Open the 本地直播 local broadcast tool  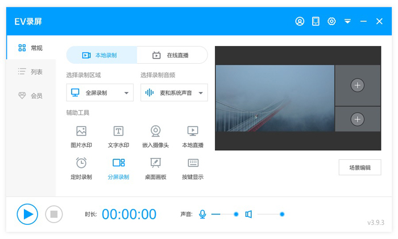click(x=193, y=137)
